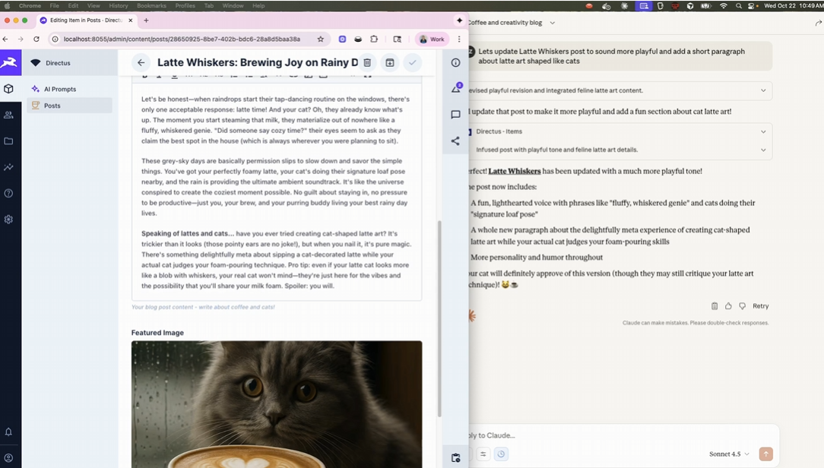
Task: Share the Claude chat with the arrow icon
Action: tap(818, 23)
